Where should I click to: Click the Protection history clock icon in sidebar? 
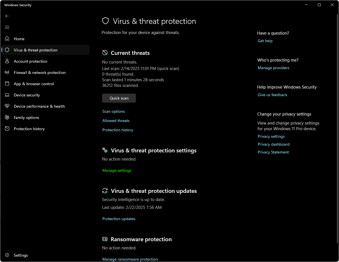tap(7, 129)
